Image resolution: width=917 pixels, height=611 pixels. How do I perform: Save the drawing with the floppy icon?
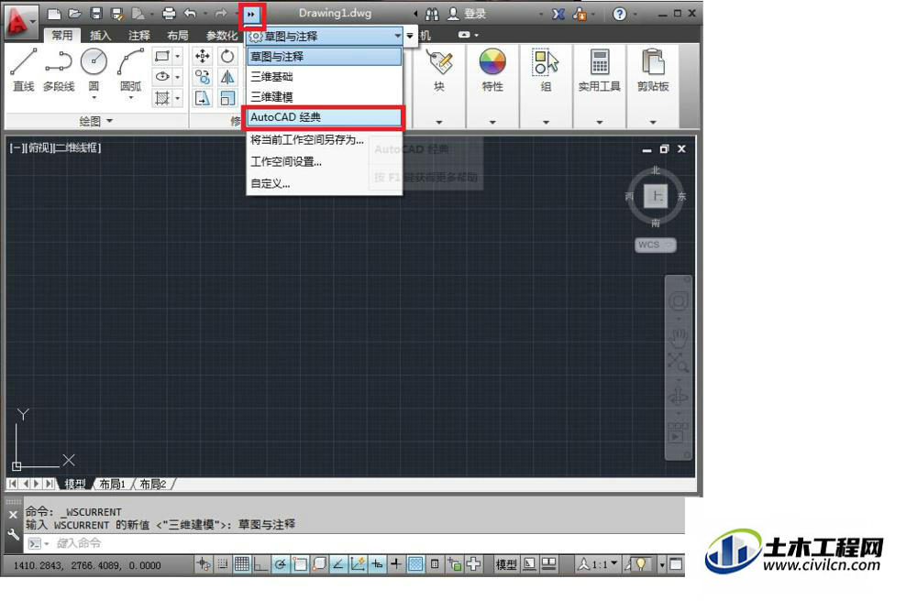(x=96, y=14)
